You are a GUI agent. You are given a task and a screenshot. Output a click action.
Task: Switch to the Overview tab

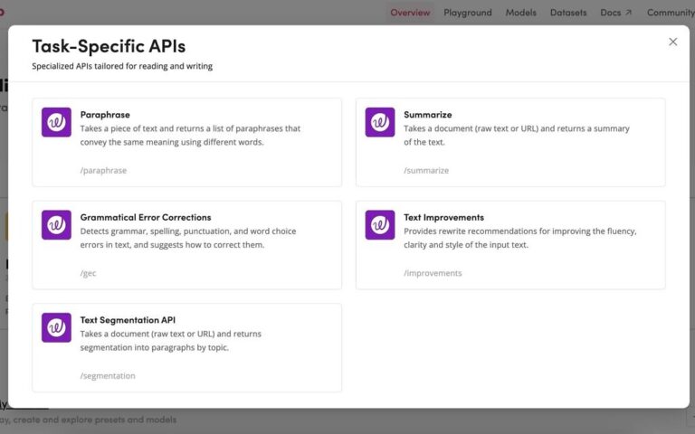410,13
